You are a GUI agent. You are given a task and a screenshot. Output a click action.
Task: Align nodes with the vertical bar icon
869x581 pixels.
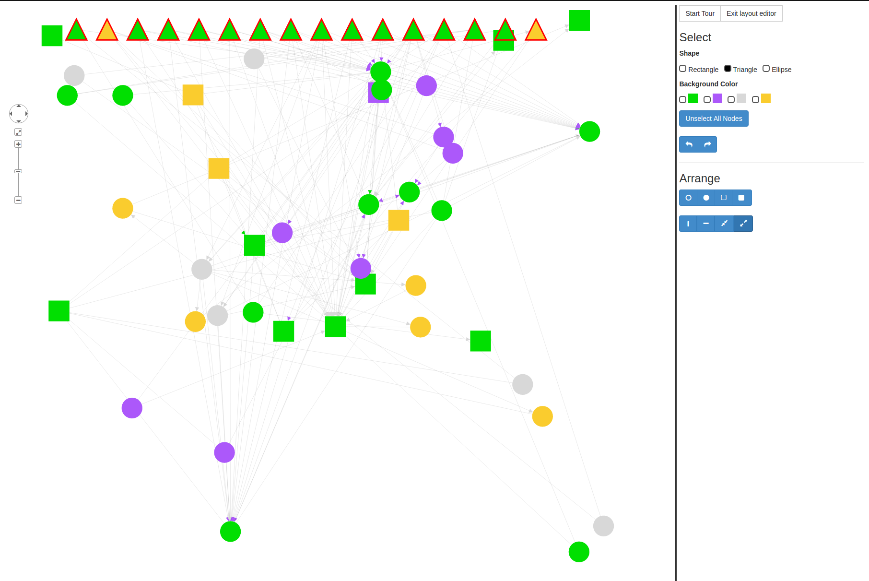coord(688,224)
